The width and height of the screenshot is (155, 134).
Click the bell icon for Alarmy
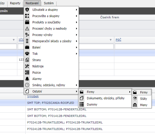[x=27, y=79]
